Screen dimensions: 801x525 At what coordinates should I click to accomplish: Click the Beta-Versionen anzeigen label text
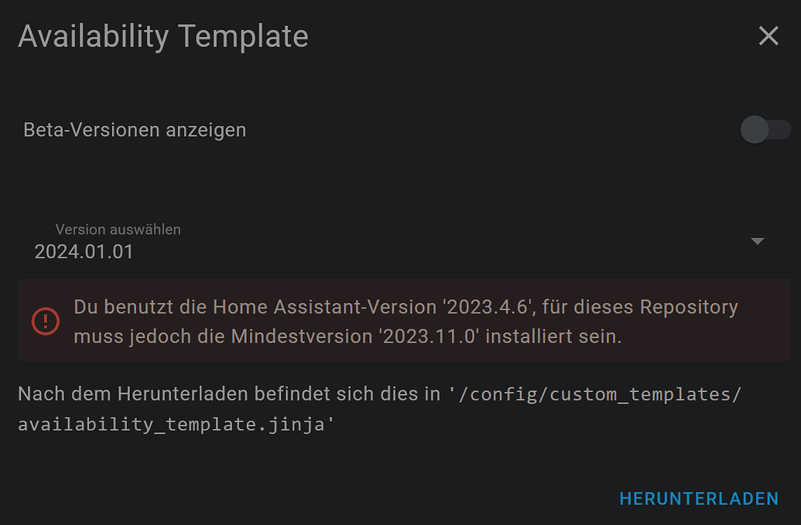133,130
